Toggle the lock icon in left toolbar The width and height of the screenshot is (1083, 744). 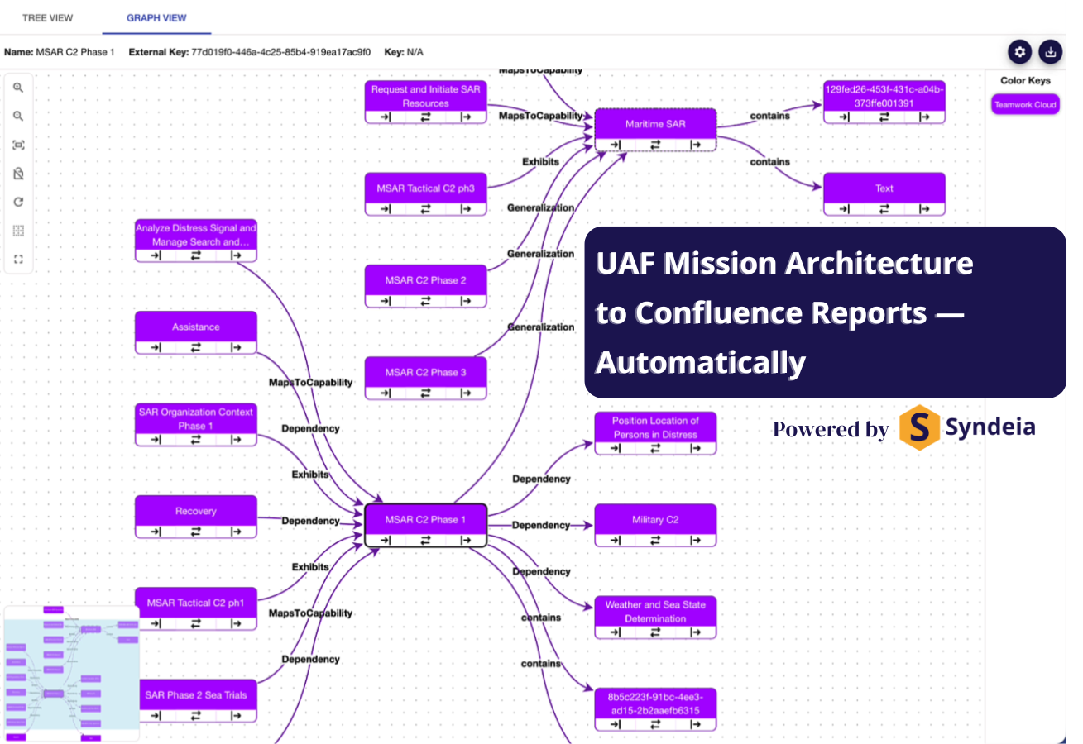click(18, 174)
